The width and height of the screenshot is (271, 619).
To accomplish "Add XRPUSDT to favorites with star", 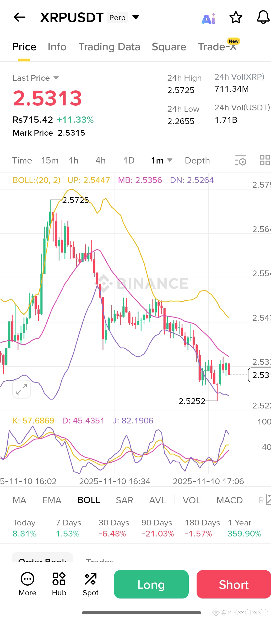I will click(x=236, y=17).
